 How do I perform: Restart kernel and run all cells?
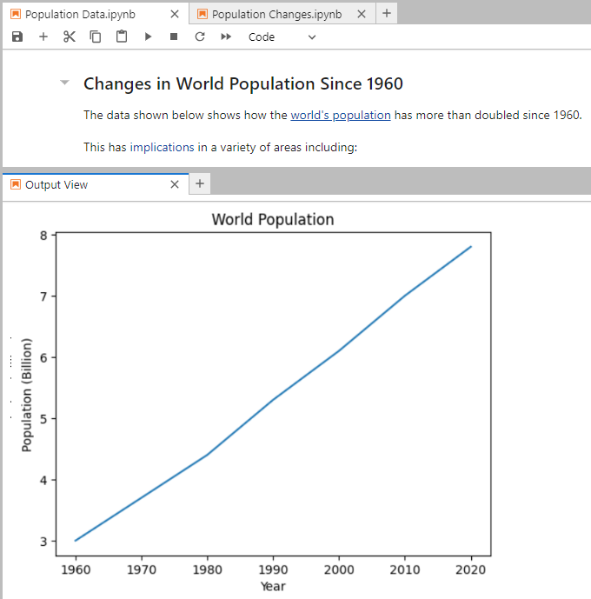[x=226, y=37]
